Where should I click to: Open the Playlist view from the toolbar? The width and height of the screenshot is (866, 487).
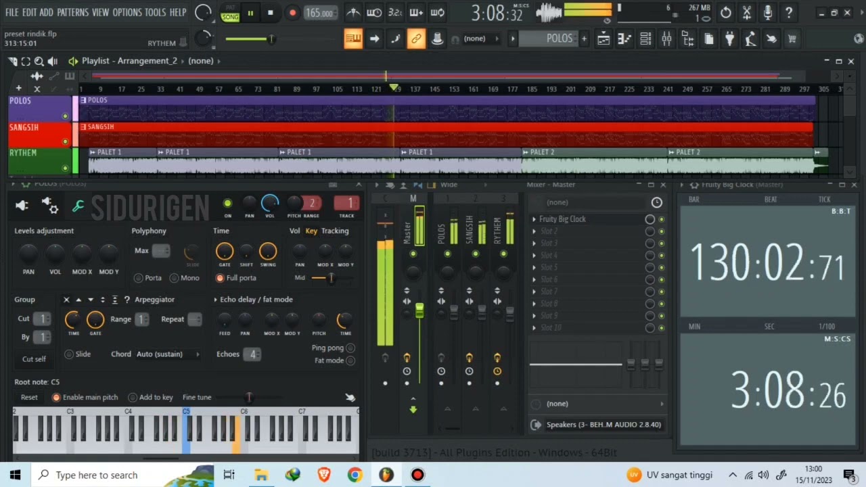point(603,39)
